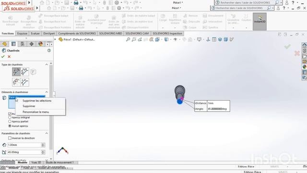Open the SOLIDWORKS MBD tab
307x173 pixels.
[110, 34]
